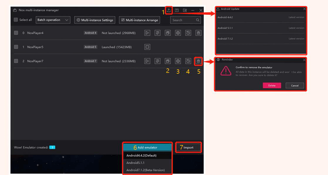Open Android update icon in title bar
328x175 pixels.
click(x=169, y=10)
